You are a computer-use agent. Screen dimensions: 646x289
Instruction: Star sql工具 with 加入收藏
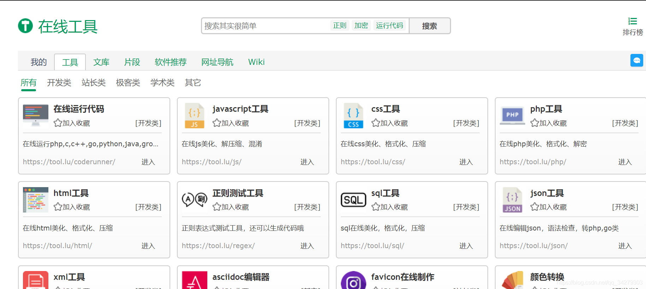390,207
